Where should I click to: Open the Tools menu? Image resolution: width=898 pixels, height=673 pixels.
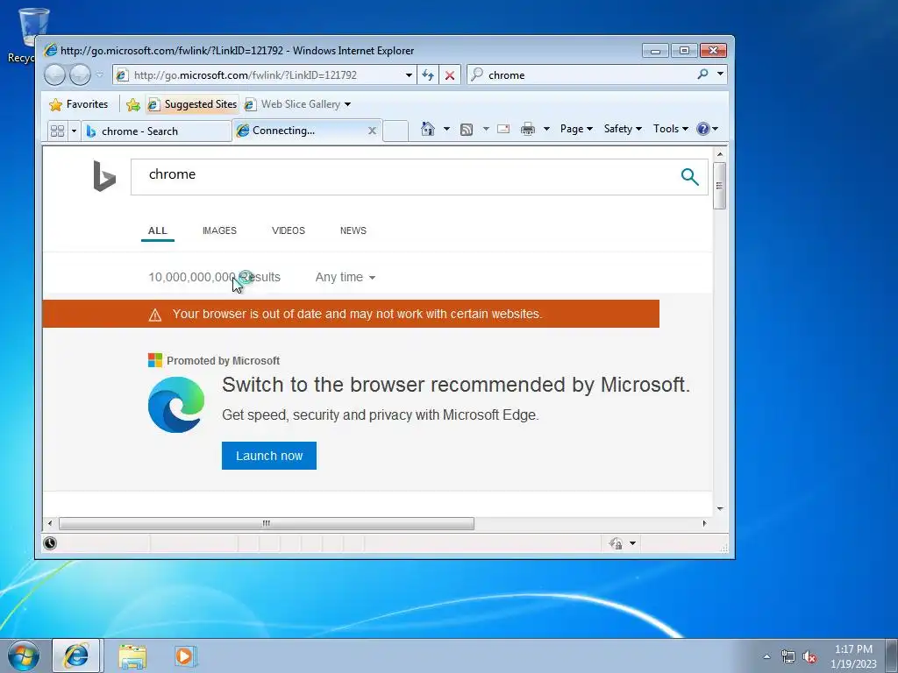click(x=671, y=129)
